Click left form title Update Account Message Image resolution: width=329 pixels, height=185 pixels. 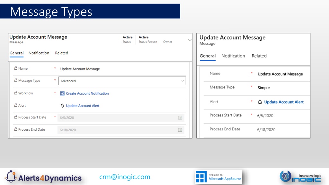coord(38,37)
